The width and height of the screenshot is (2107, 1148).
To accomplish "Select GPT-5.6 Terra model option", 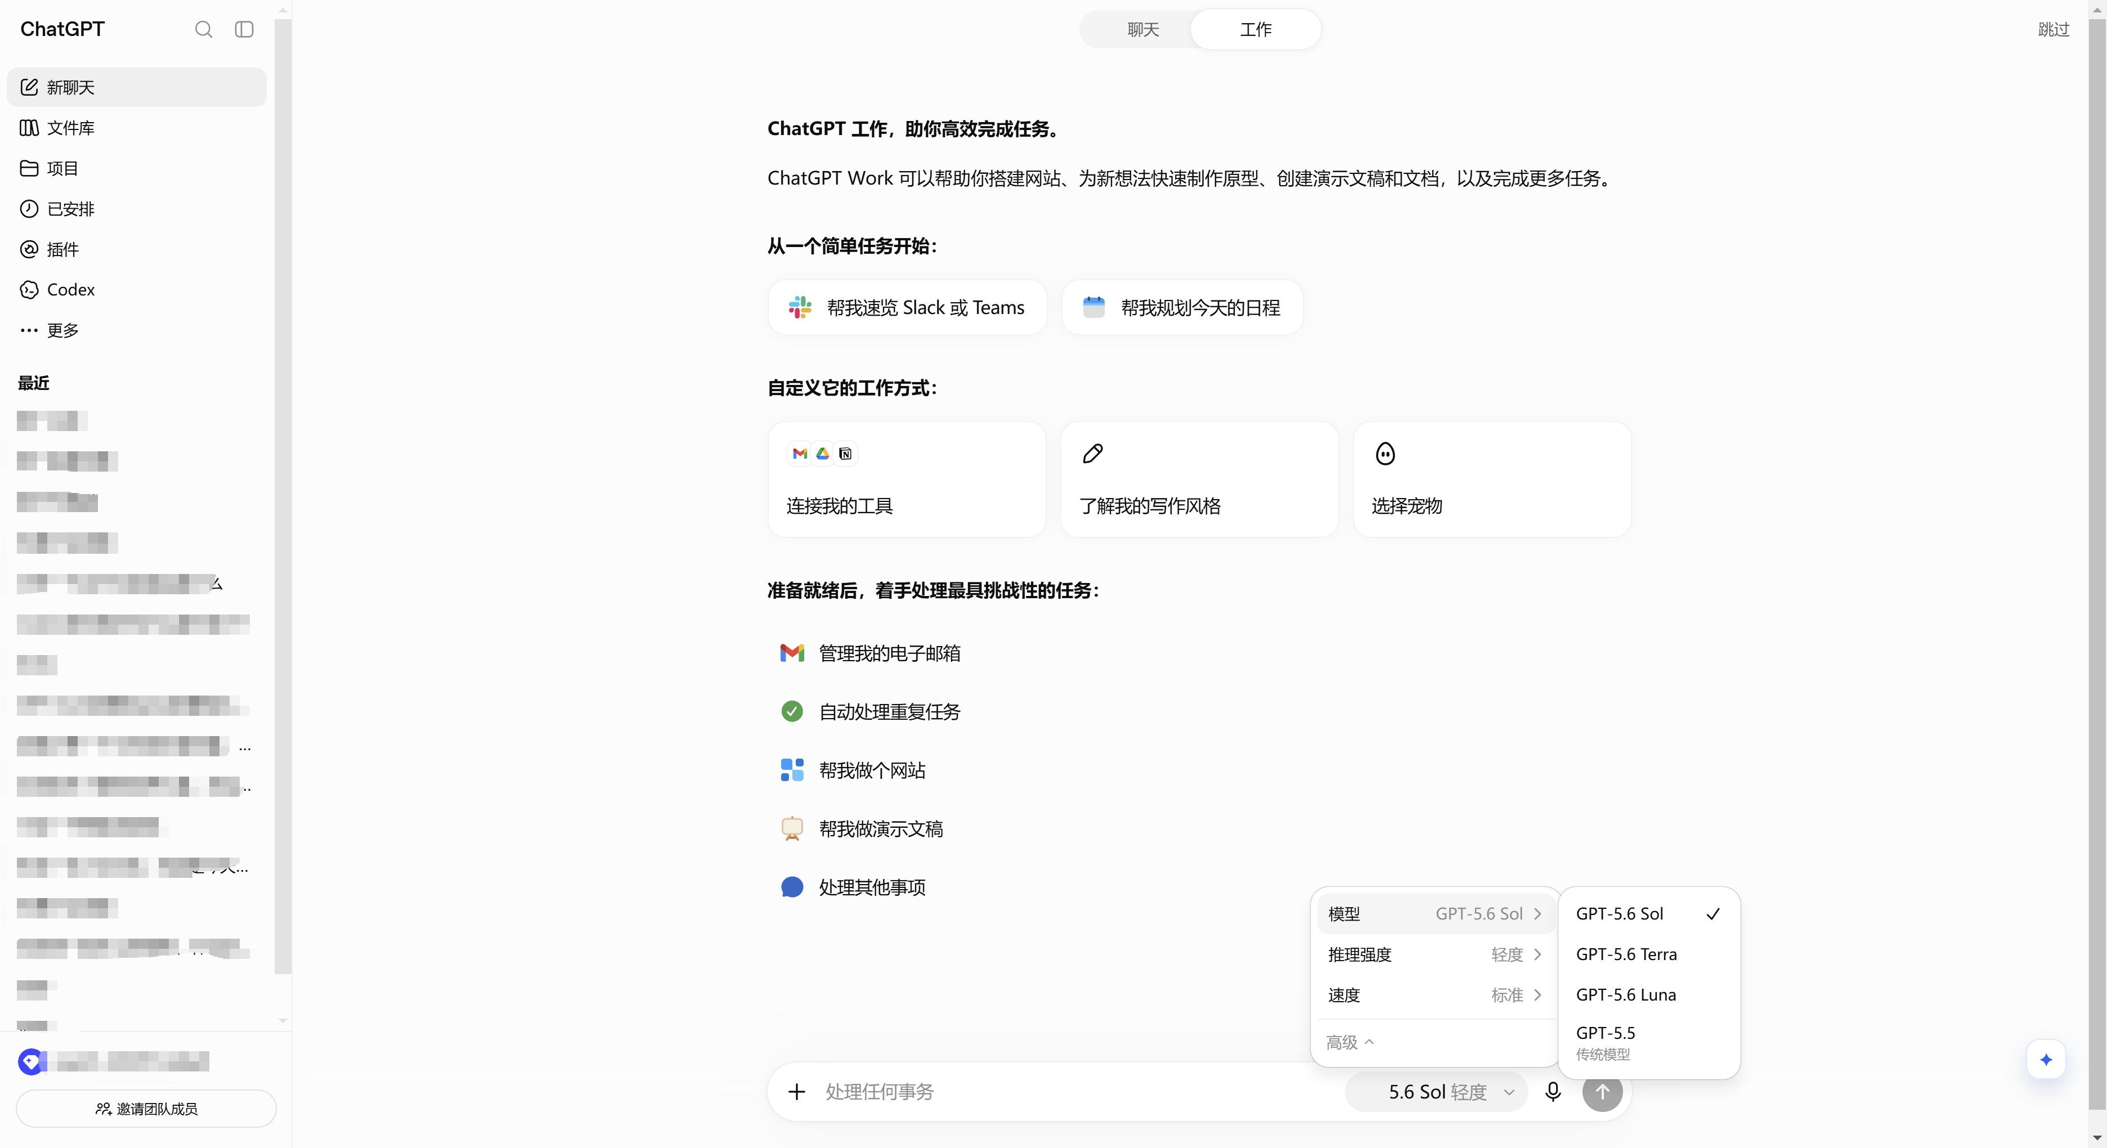I will click(1649, 954).
